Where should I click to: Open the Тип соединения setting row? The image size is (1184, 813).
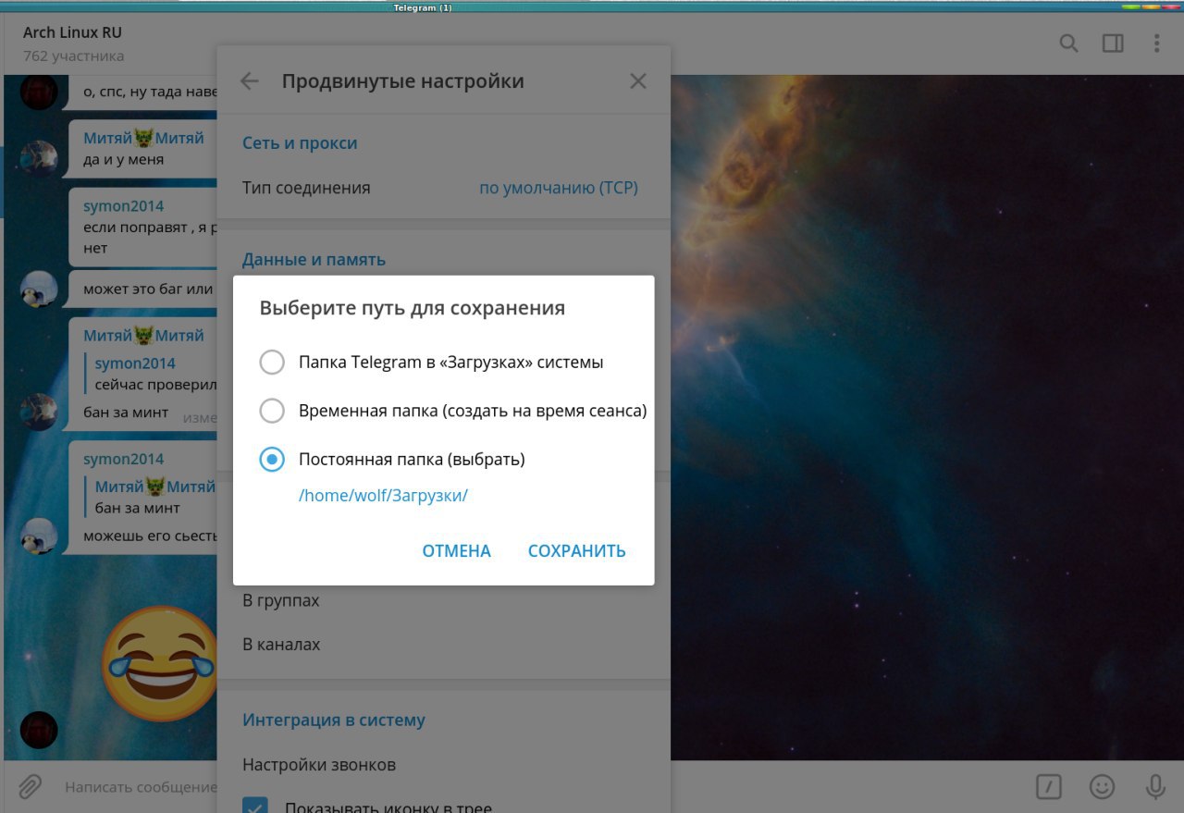click(443, 188)
